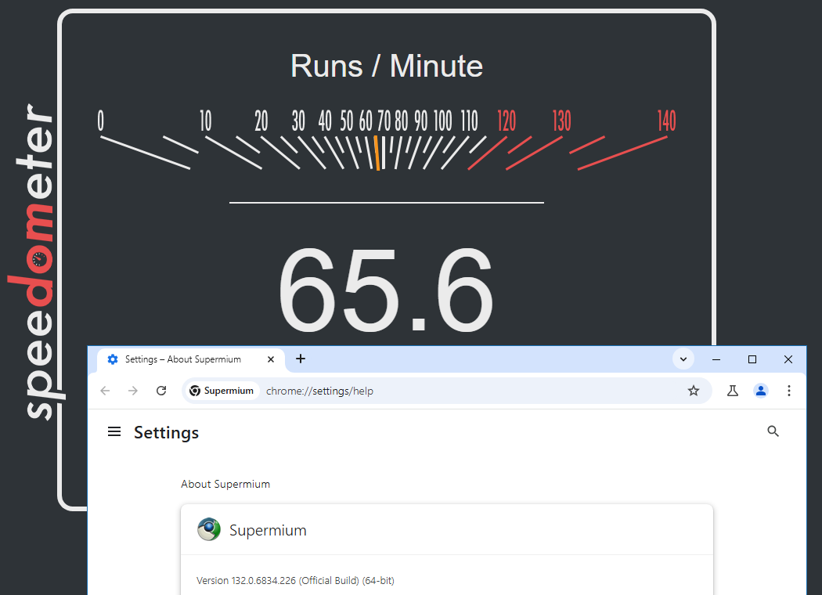Click the Supermium name in the About card

268,530
